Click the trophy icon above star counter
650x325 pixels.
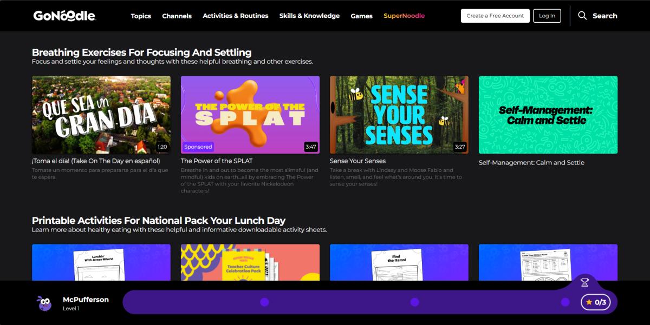[584, 282]
